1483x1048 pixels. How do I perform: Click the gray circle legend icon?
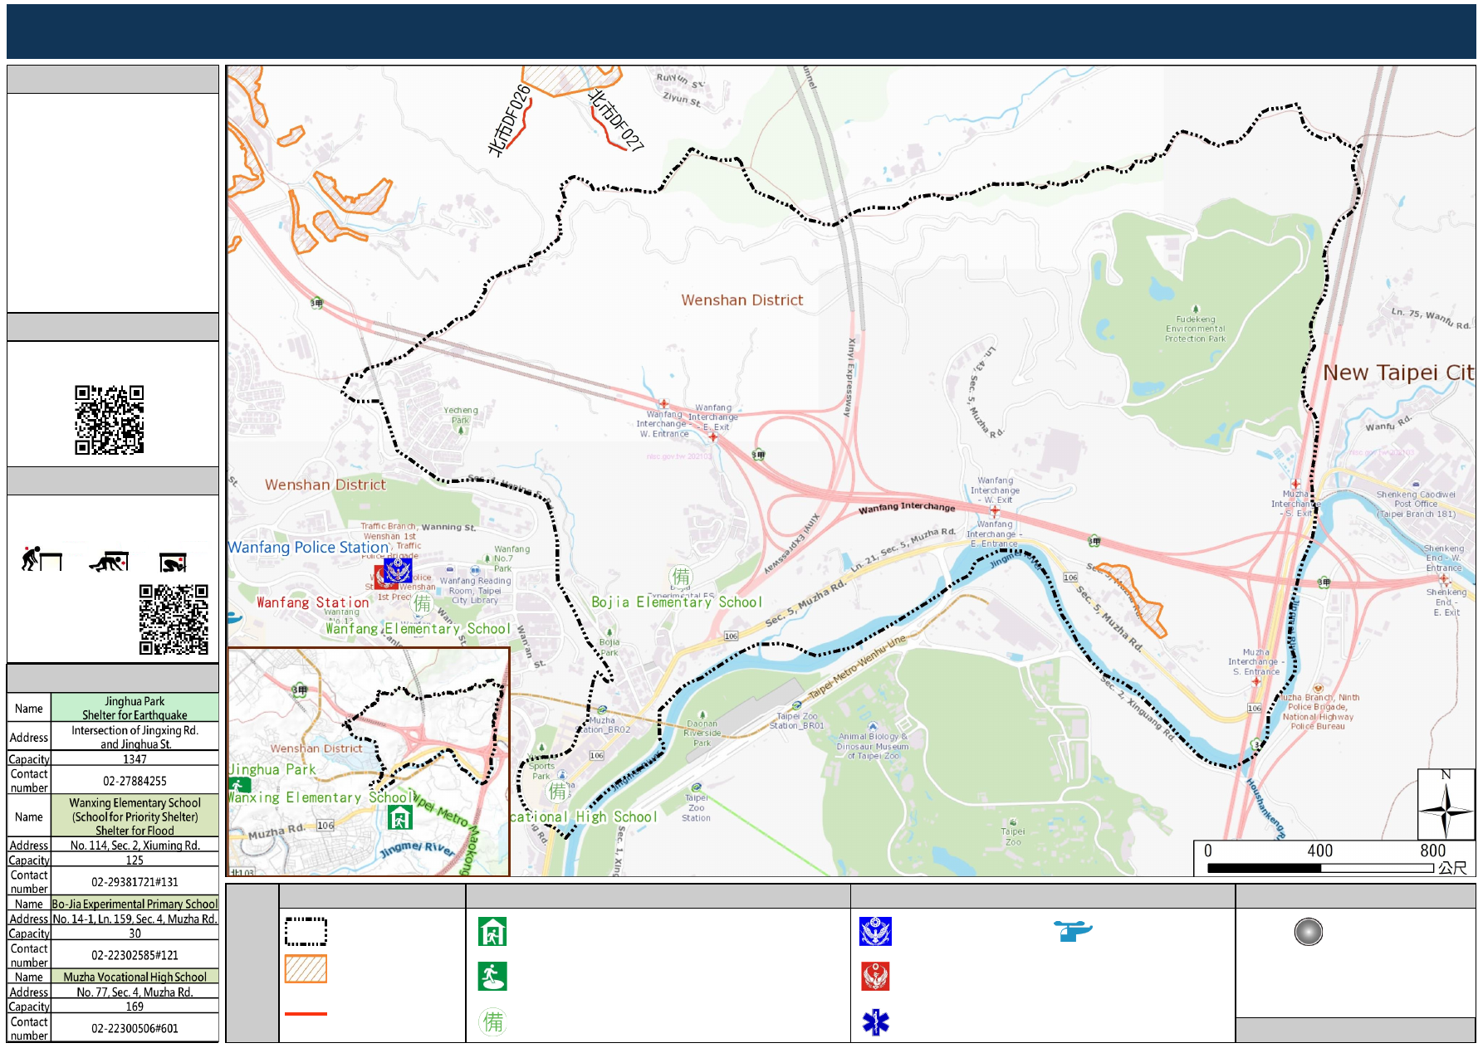[x=1309, y=932]
